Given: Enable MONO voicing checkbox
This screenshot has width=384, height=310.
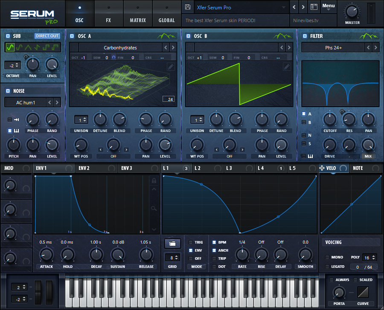Looking at the screenshot, I should click(x=327, y=257).
